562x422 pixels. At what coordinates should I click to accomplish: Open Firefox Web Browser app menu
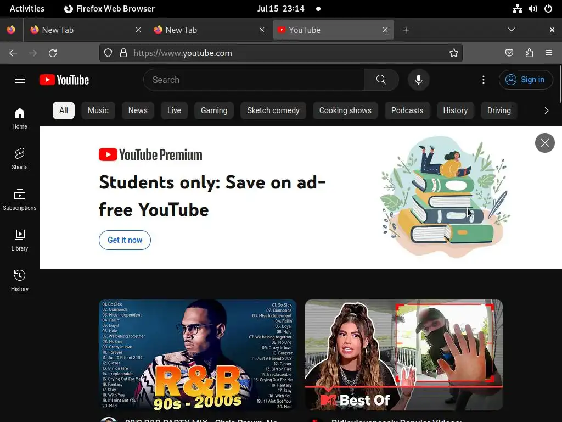tap(109, 9)
